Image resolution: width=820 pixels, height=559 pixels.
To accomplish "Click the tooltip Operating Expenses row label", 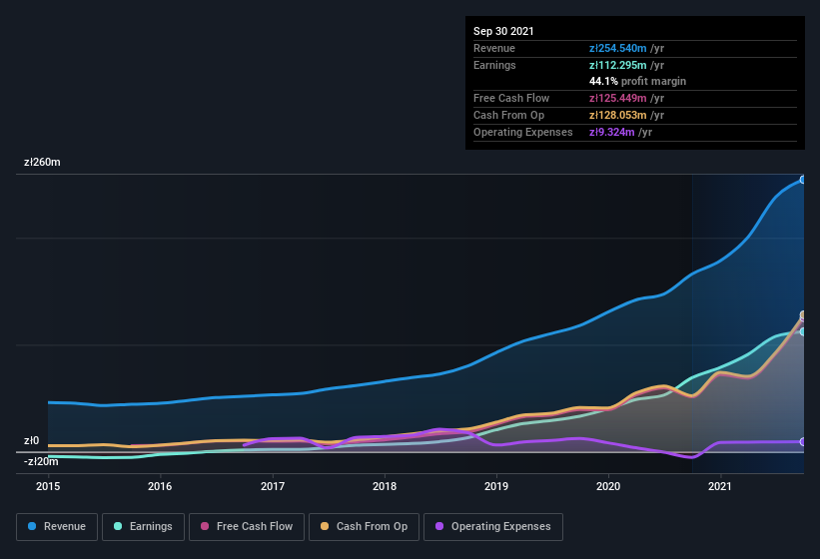I will click(523, 132).
